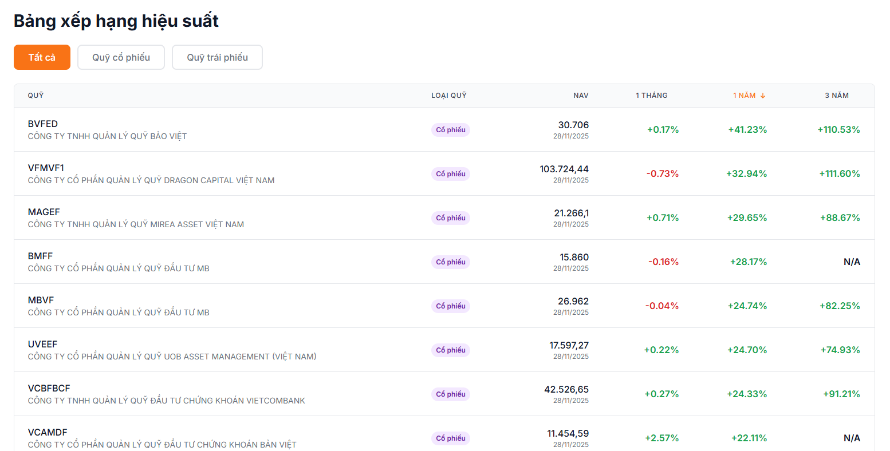Click the Cổ phiếu badge on VCAMDF row

pos(450,438)
